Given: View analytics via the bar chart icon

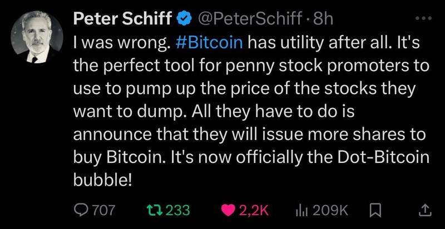Looking at the screenshot, I should pyautogui.click(x=300, y=211).
